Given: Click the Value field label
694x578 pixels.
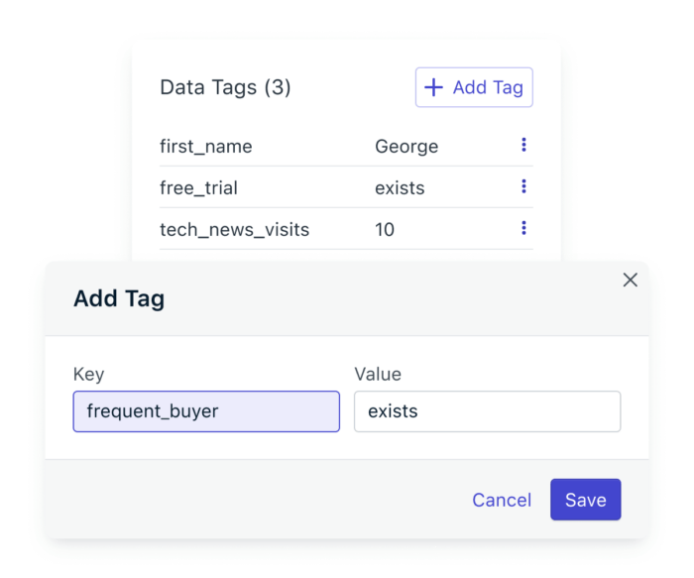Looking at the screenshot, I should 378,374.
